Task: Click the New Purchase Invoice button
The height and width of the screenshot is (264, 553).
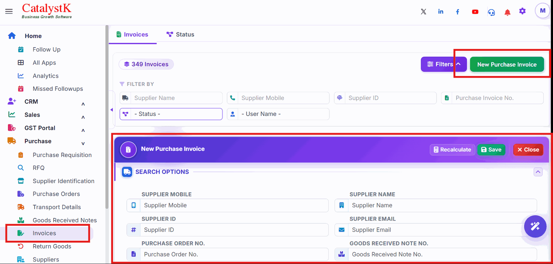Action: [x=507, y=65]
